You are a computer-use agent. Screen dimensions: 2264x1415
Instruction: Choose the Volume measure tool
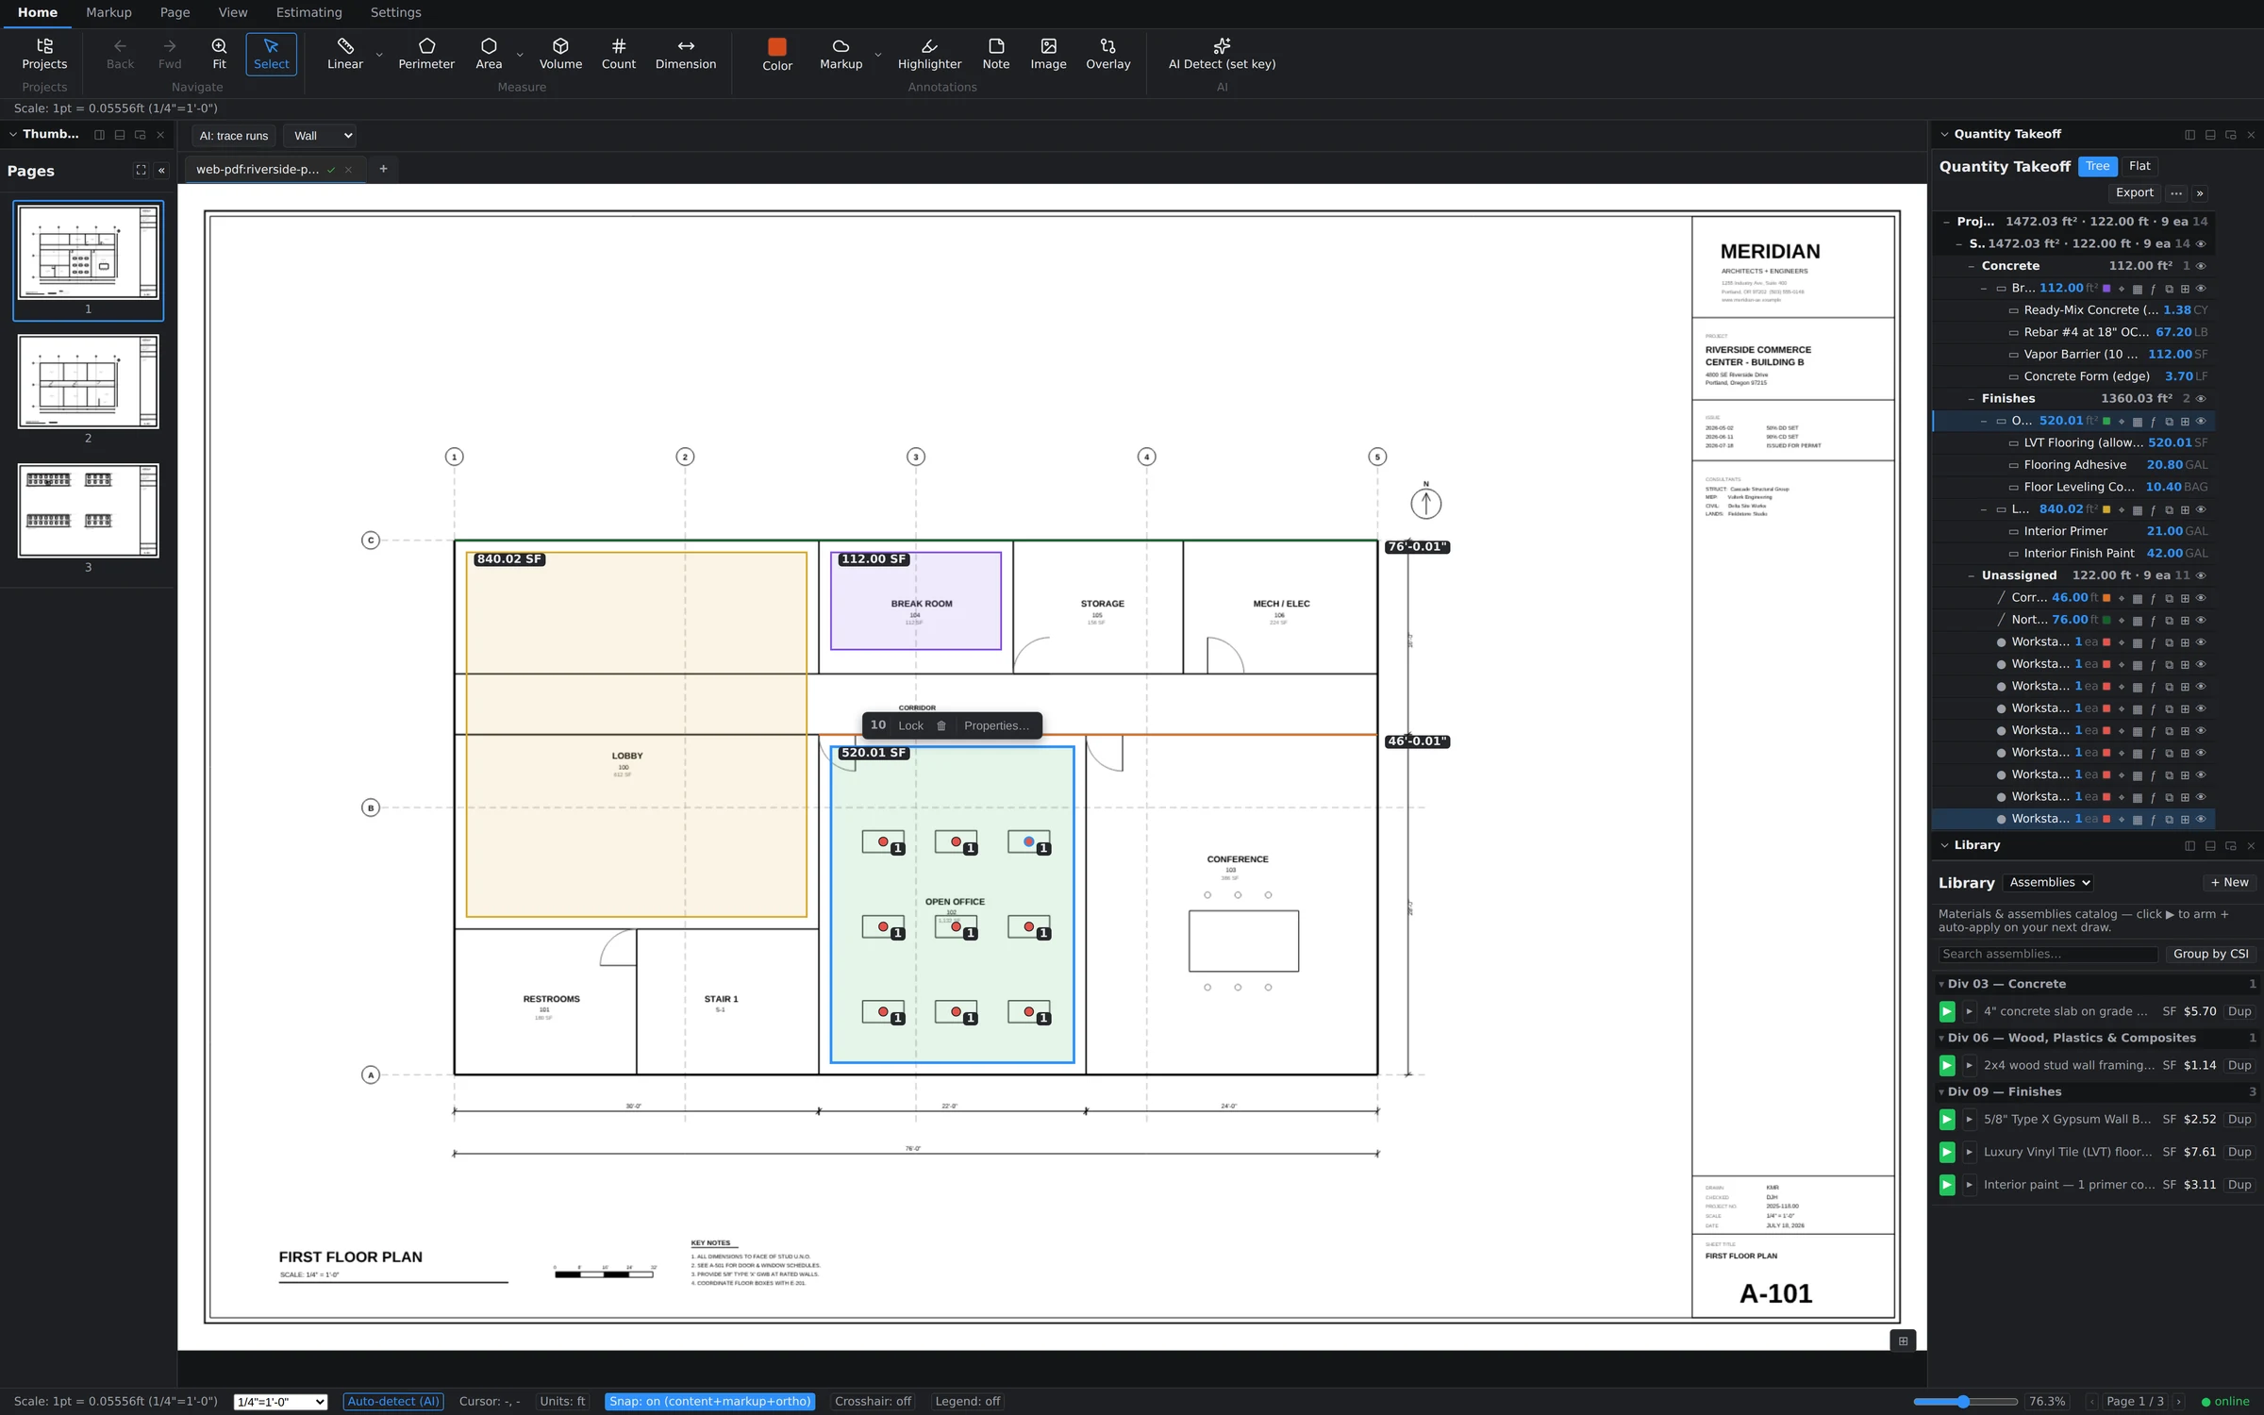(560, 54)
